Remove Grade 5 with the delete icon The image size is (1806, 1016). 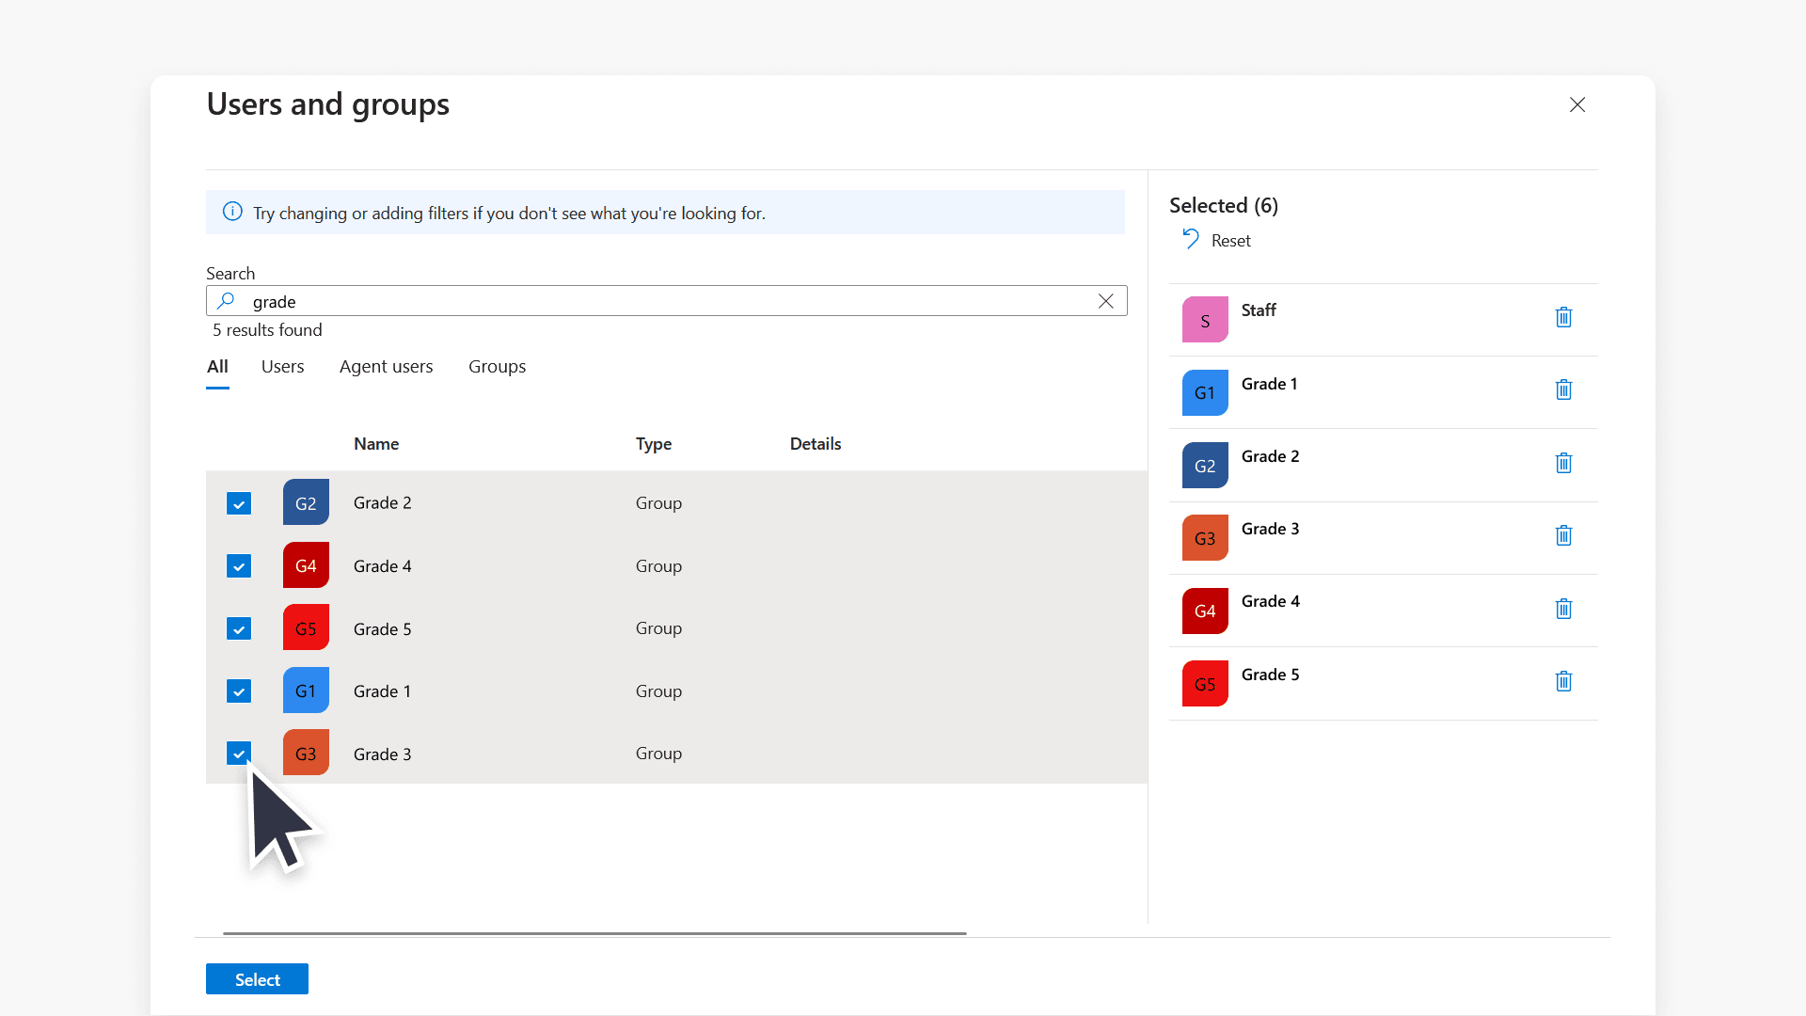1563,681
